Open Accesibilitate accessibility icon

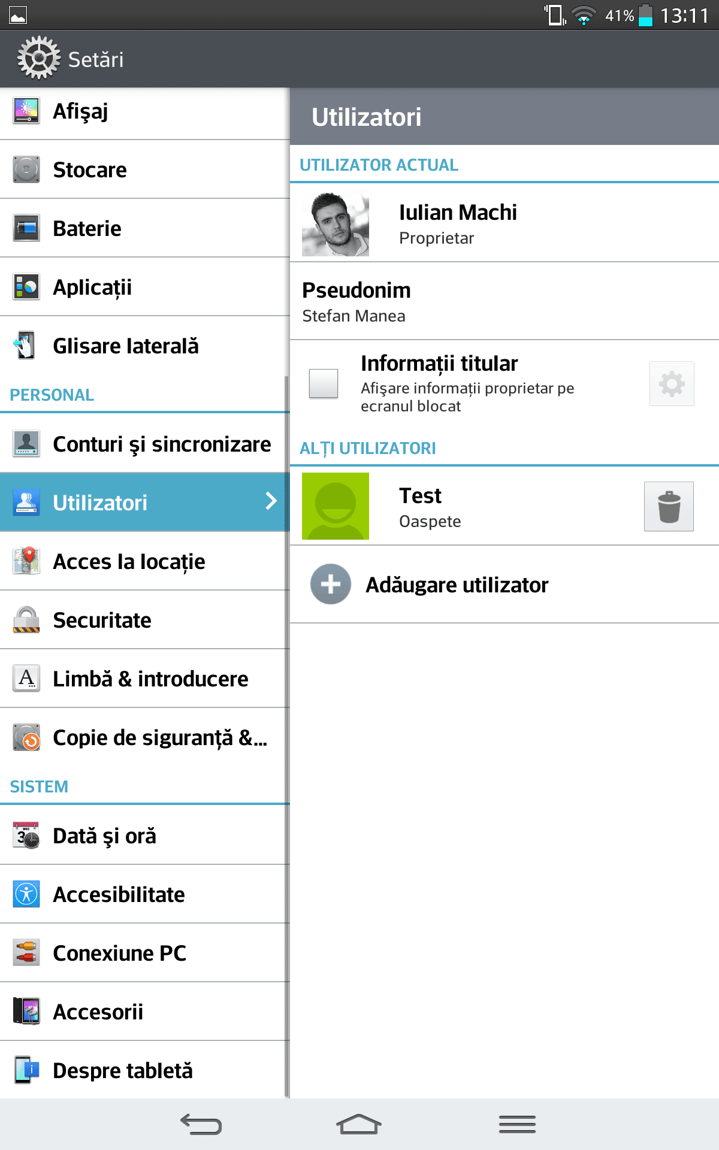click(x=26, y=894)
